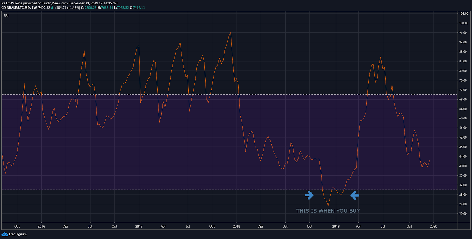The height and width of the screenshot is (239, 472).
Task: Click the 56.00 scale value
Action: coord(463,128)
